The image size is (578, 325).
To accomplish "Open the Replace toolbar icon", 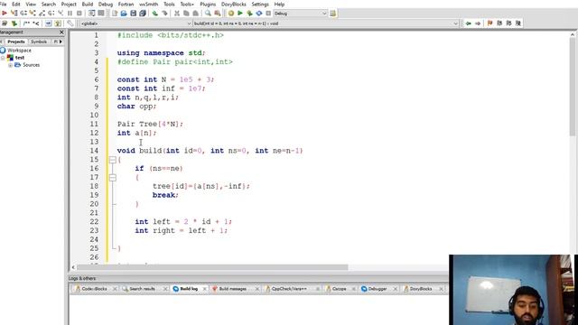I will click(x=218, y=14).
